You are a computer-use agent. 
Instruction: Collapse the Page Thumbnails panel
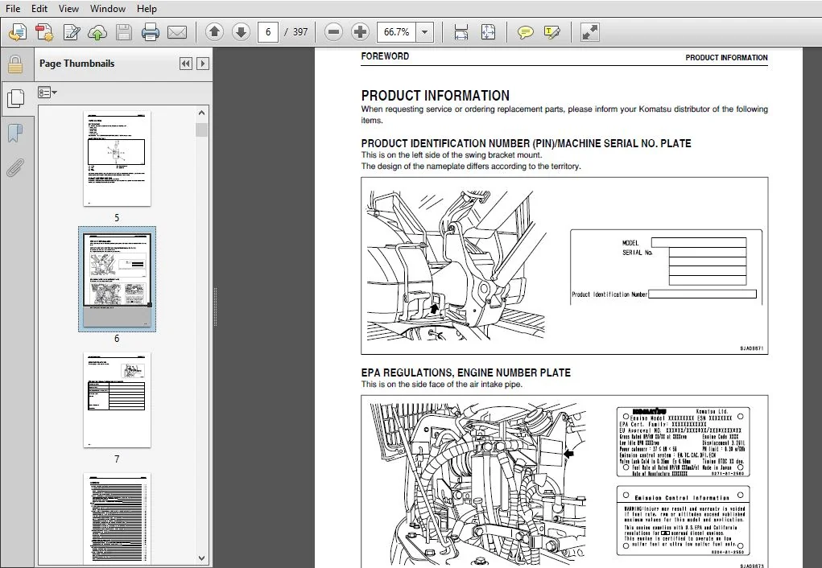click(x=186, y=64)
